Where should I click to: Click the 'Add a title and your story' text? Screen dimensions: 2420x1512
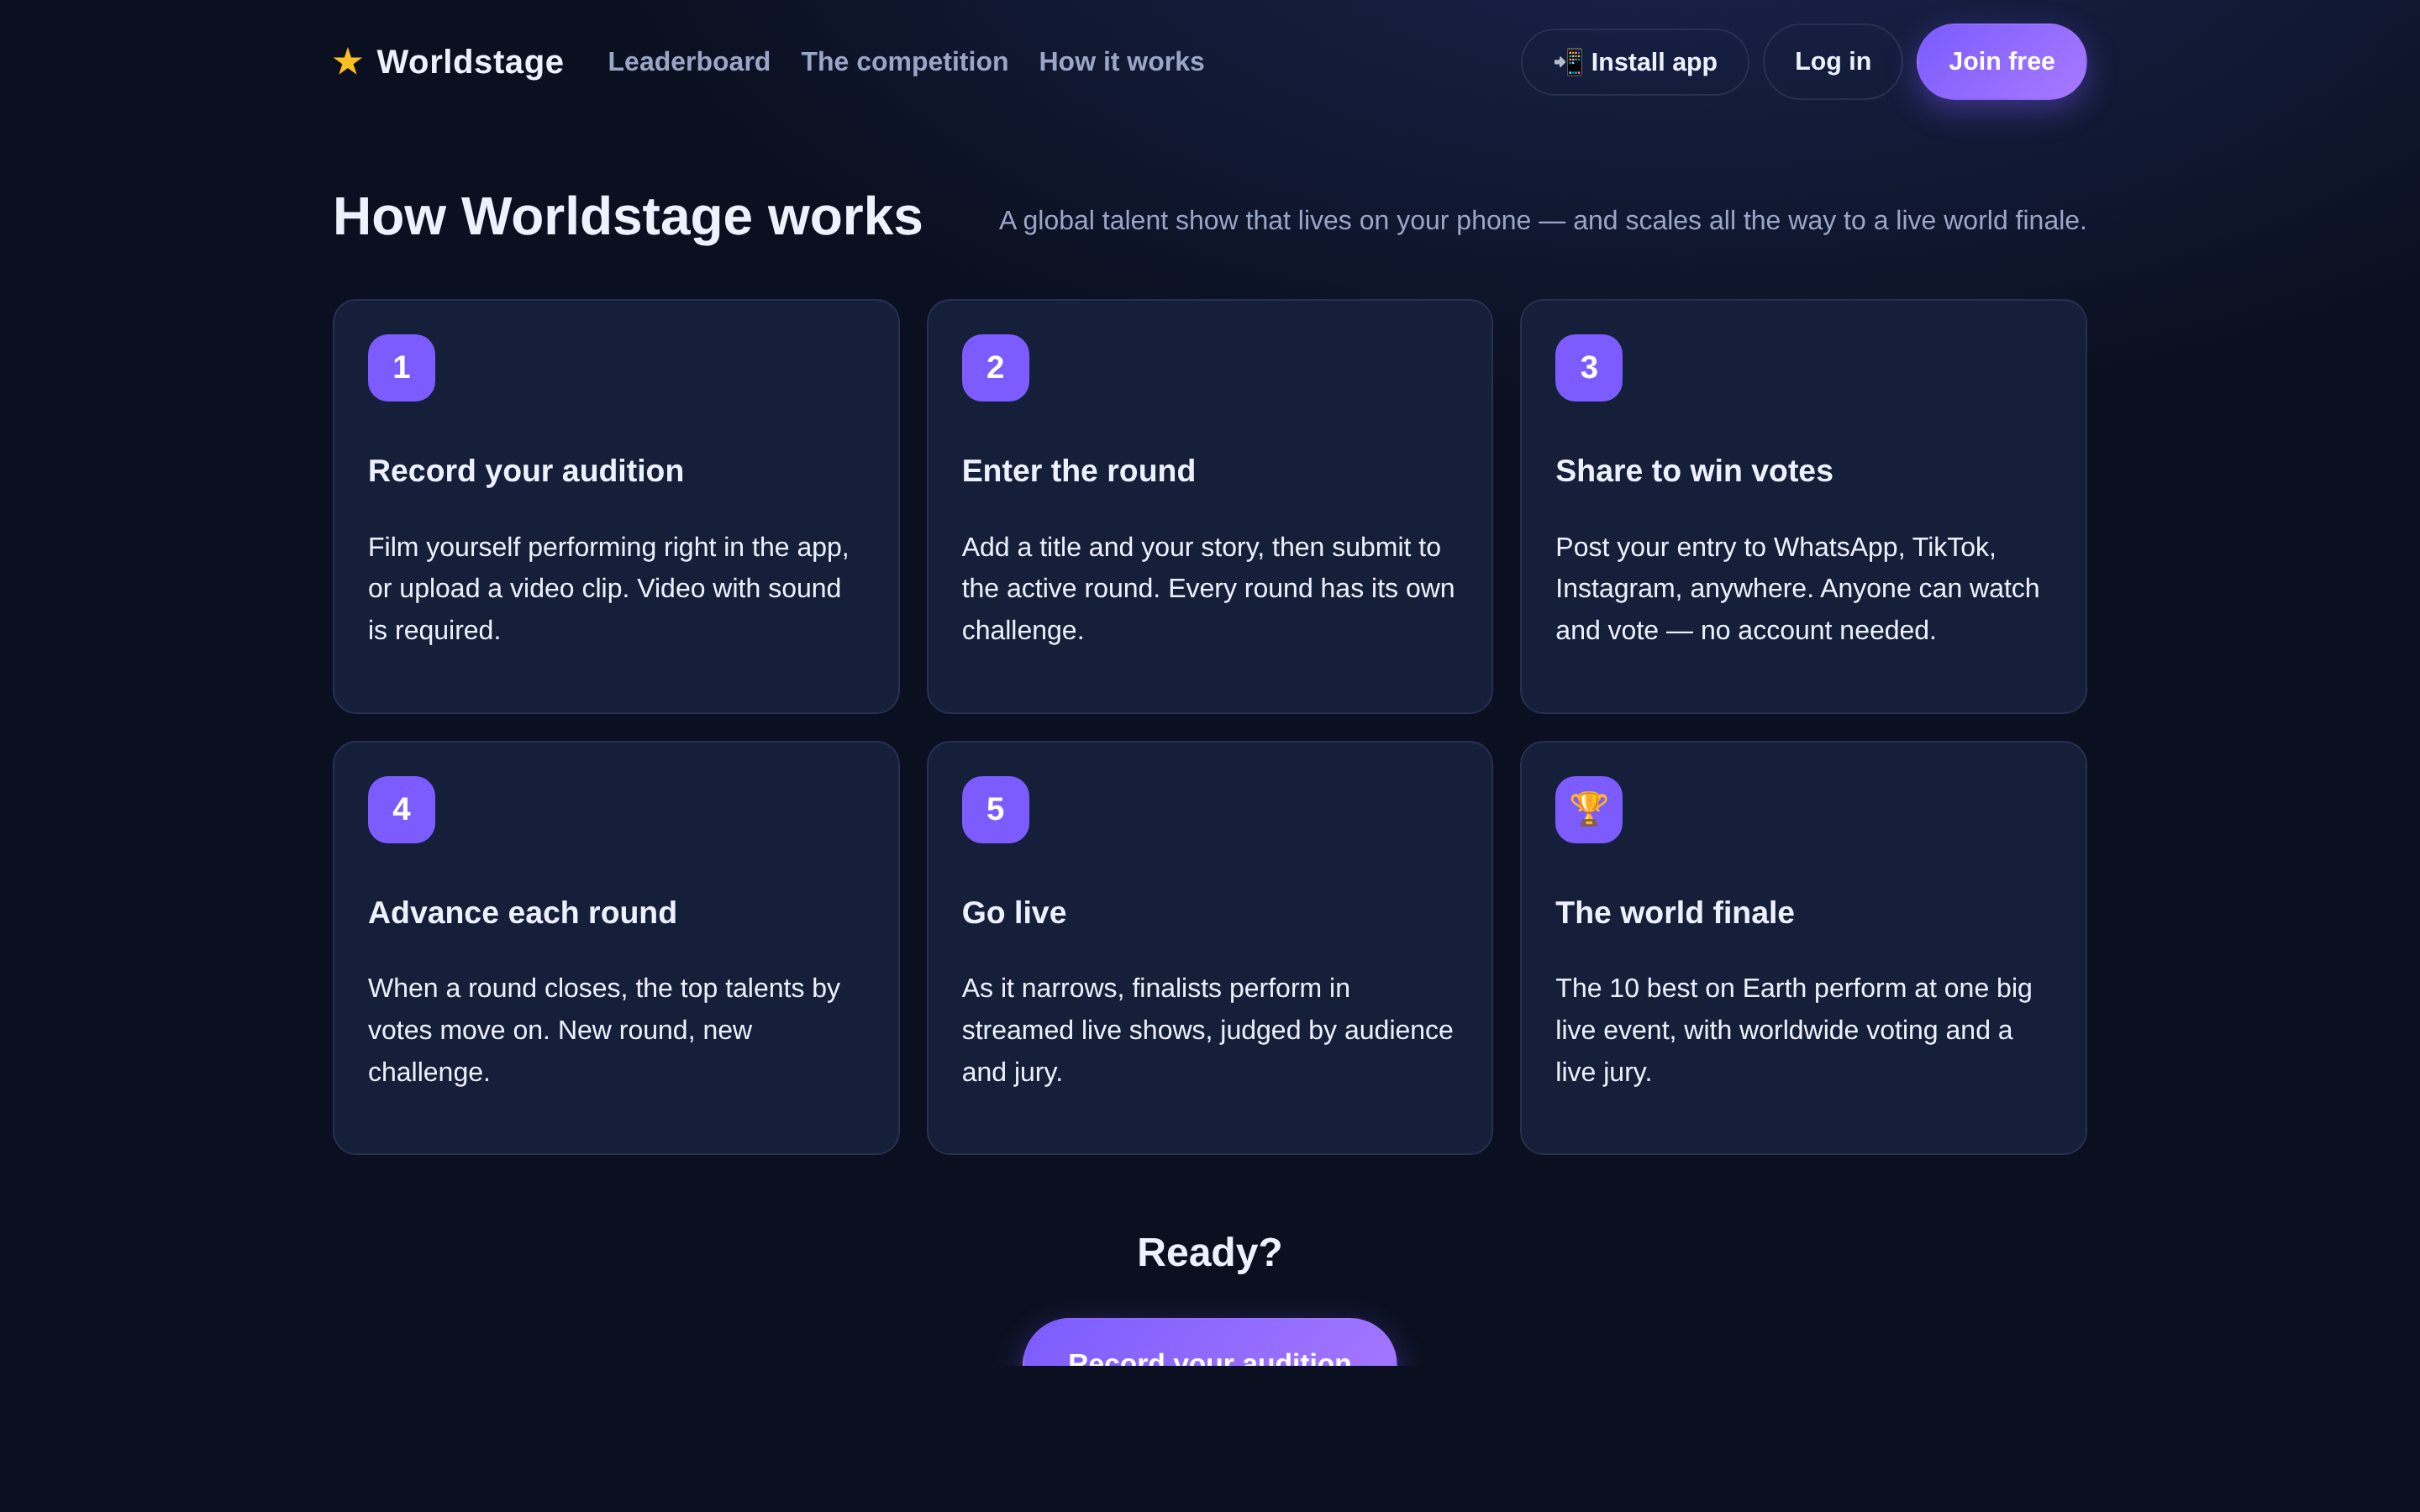[1208, 589]
